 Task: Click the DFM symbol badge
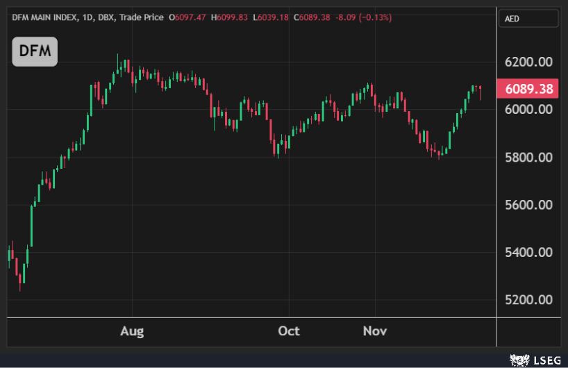click(x=35, y=51)
